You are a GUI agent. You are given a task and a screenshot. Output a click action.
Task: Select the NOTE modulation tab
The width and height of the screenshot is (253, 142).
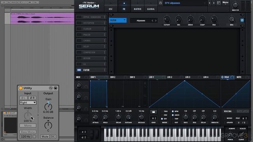[239, 77]
